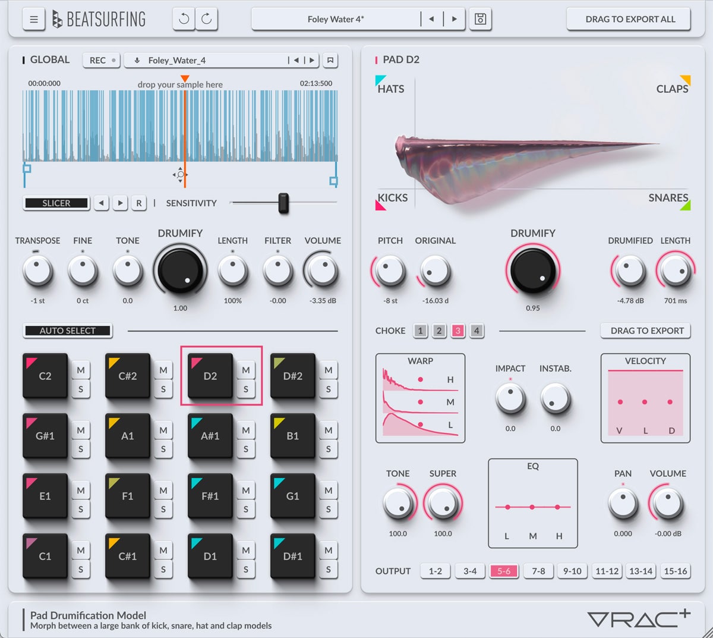Click the SENSITIVITY slider handle
713x638 pixels.
pos(283,203)
